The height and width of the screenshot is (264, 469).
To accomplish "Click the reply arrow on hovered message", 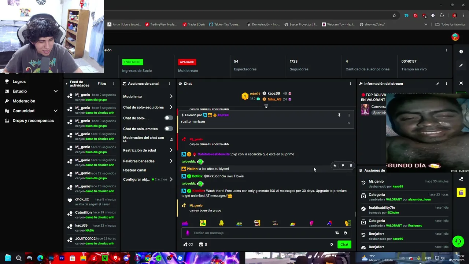I will 335,166.
